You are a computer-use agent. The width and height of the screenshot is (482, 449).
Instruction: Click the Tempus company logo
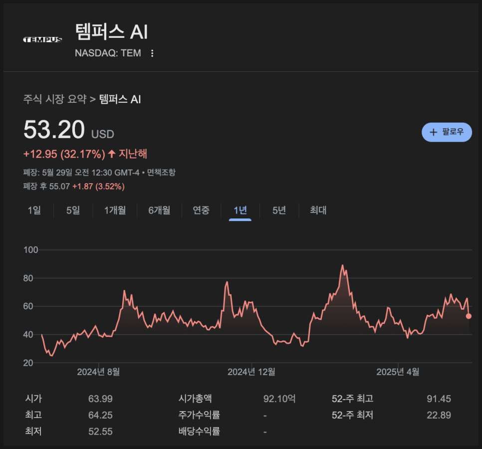point(43,39)
